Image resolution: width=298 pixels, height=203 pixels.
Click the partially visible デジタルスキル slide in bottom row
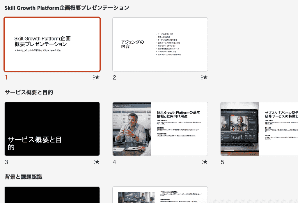point(160,195)
